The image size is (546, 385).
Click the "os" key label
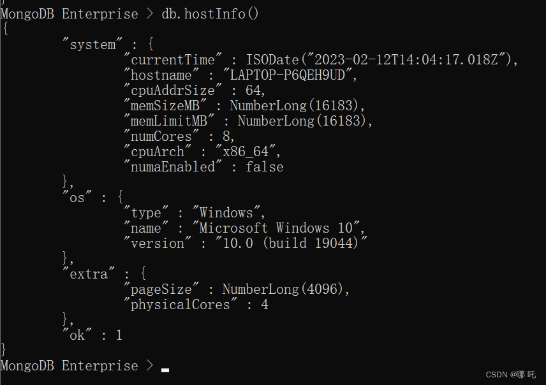(x=77, y=198)
